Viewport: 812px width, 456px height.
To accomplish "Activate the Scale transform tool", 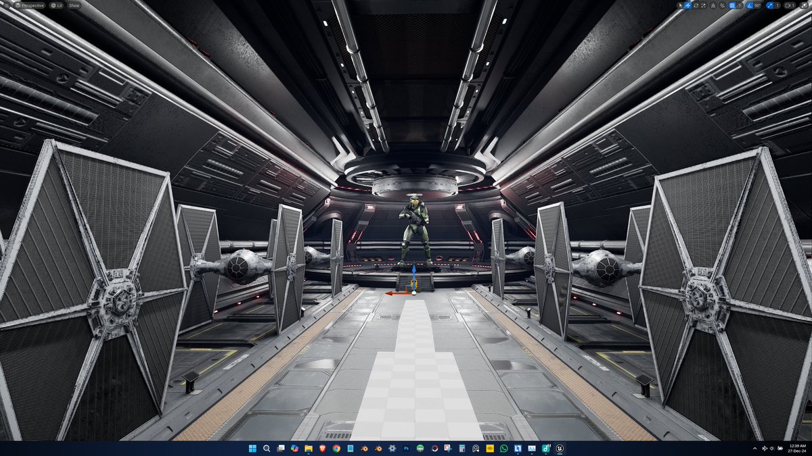I will pos(702,5).
